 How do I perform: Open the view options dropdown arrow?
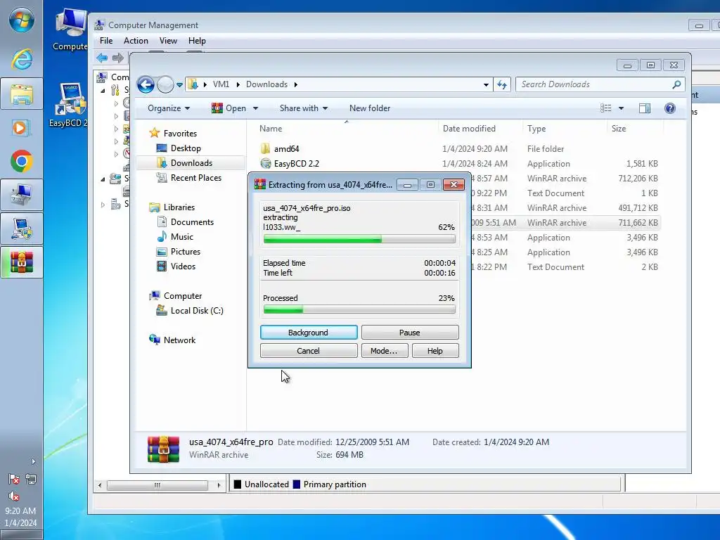pyautogui.click(x=621, y=108)
